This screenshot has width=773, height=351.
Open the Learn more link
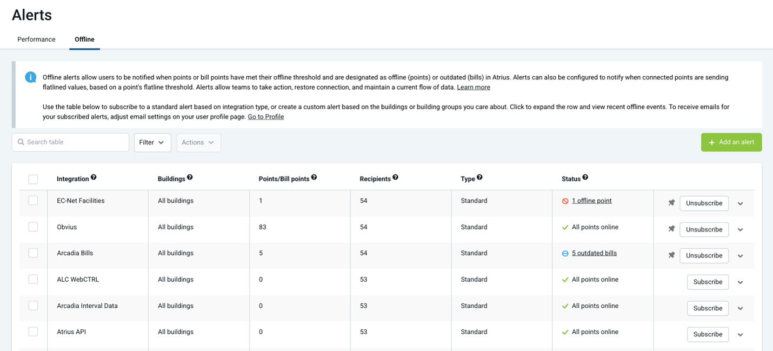[x=474, y=87]
